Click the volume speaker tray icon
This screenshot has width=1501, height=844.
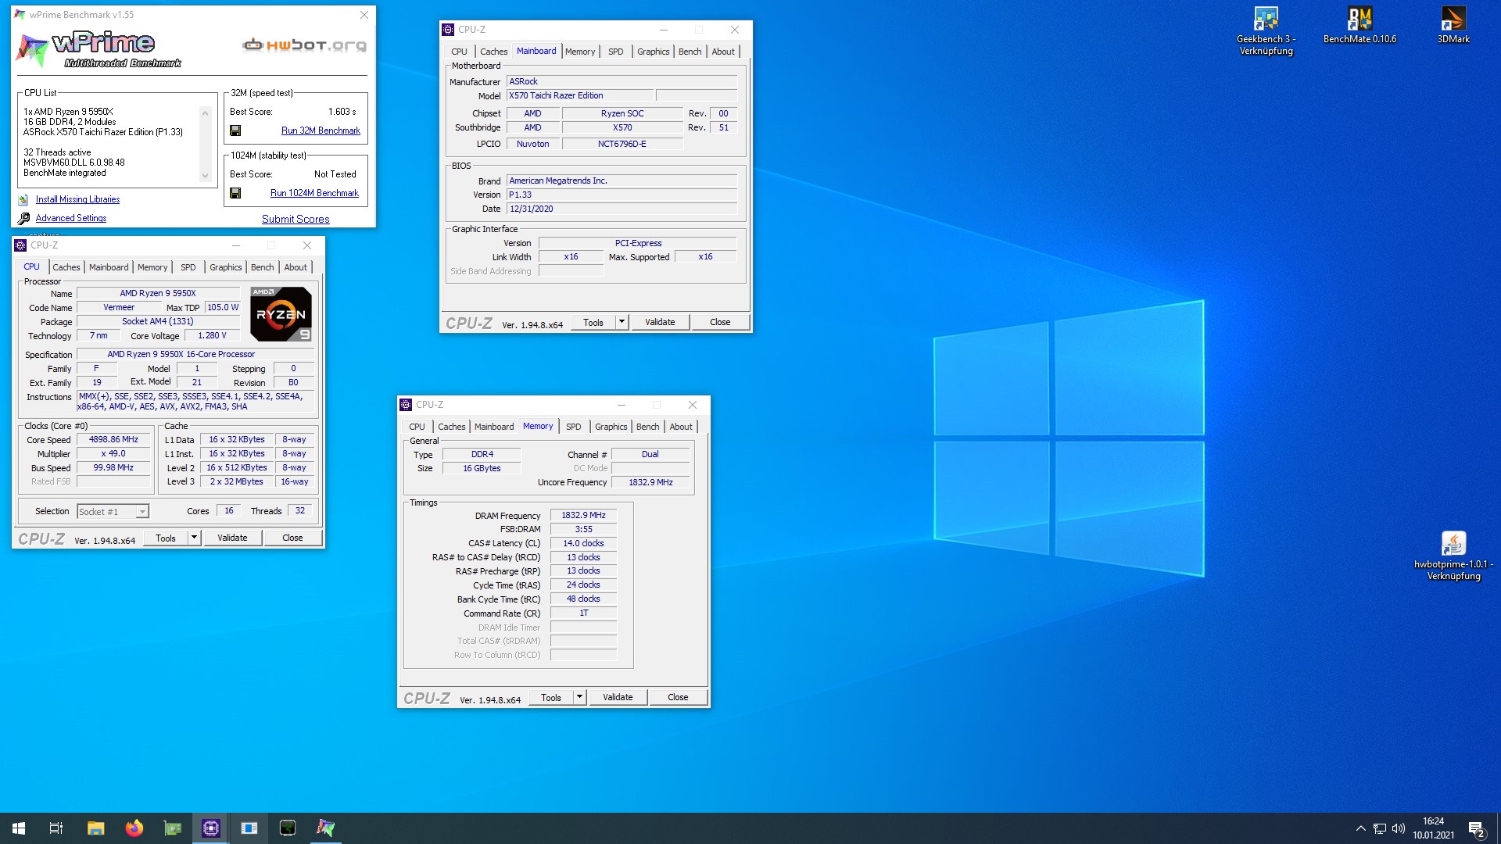click(x=1399, y=828)
